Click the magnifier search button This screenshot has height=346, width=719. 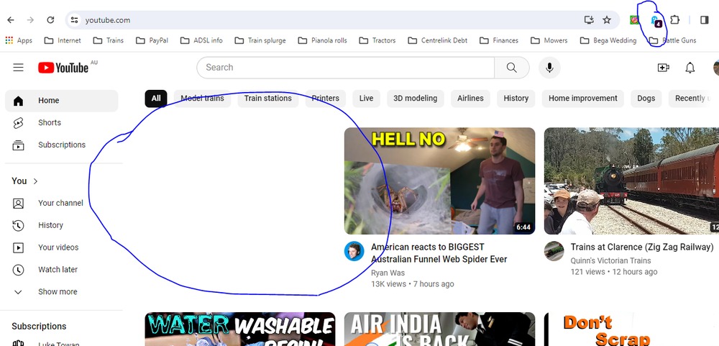pos(512,68)
